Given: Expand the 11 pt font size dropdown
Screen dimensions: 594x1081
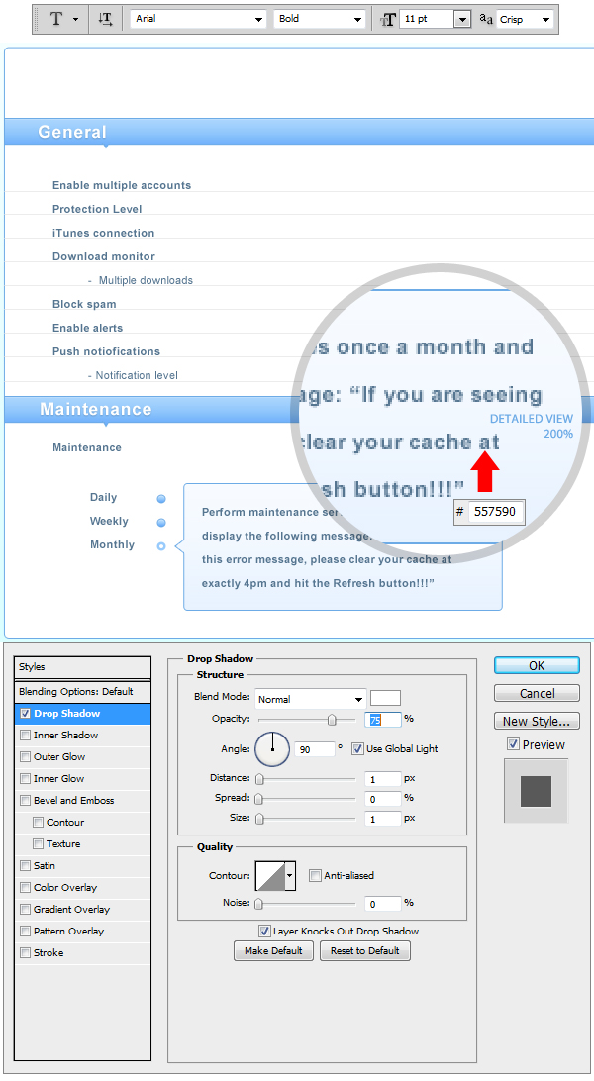Looking at the screenshot, I should (462, 19).
